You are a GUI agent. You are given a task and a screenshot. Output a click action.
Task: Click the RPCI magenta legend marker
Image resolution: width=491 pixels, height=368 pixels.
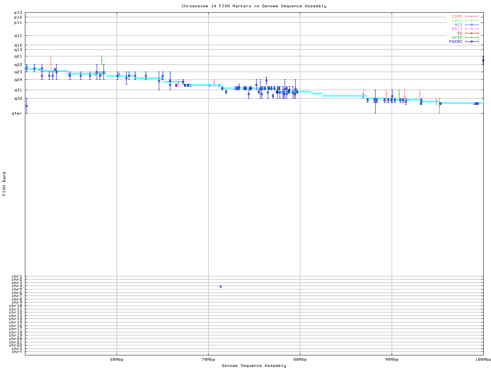pyautogui.click(x=471, y=29)
